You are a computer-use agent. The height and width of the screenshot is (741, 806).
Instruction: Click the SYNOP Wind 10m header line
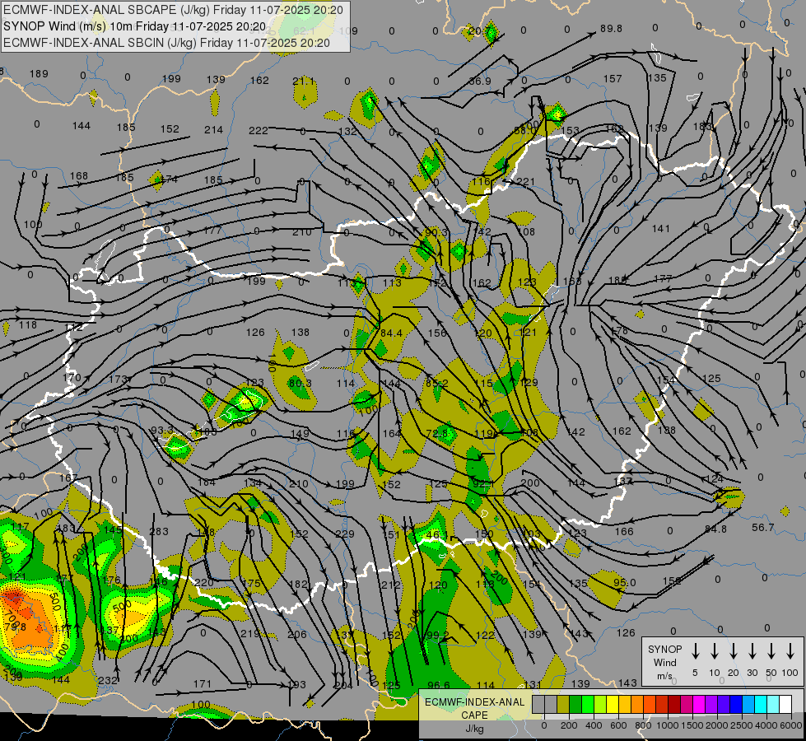pyautogui.click(x=135, y=26)
